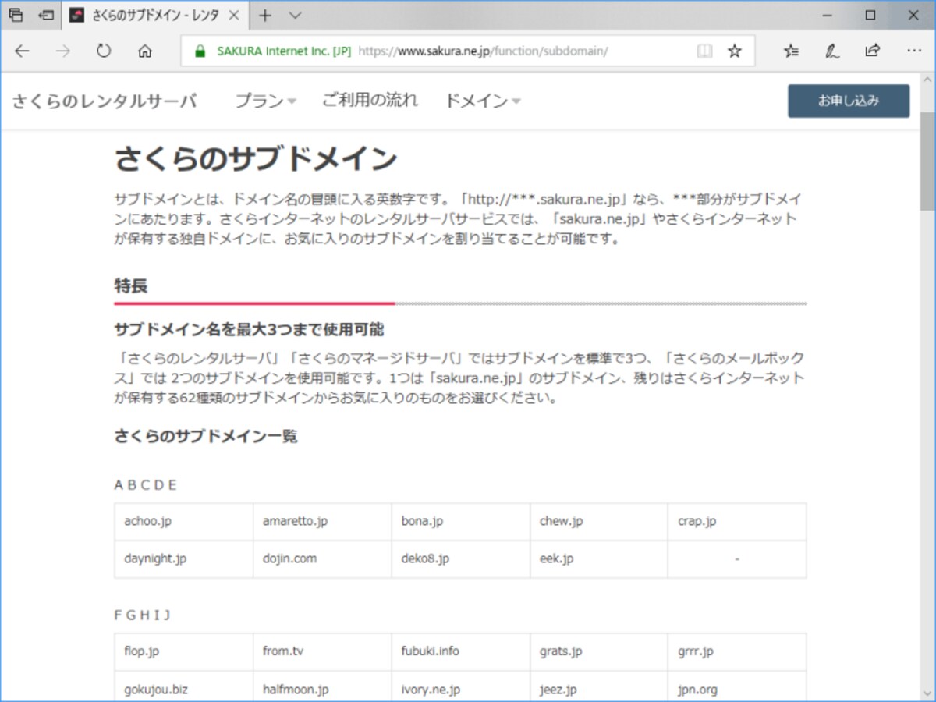Show tab previews chevron
This screenshot has width=936, height=702.
coord(295,15)
